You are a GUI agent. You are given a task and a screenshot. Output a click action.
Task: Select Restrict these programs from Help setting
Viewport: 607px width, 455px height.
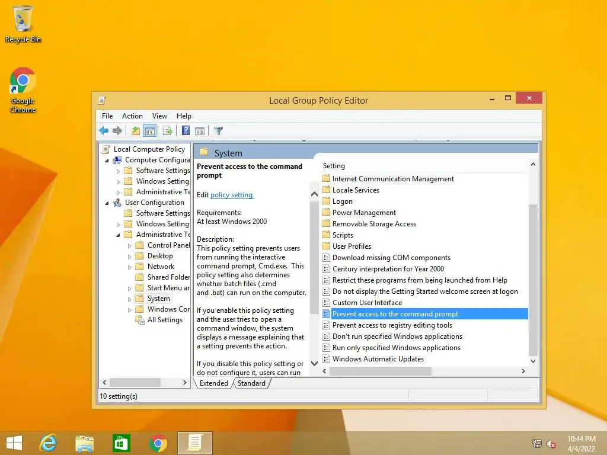tap(420, 280)
